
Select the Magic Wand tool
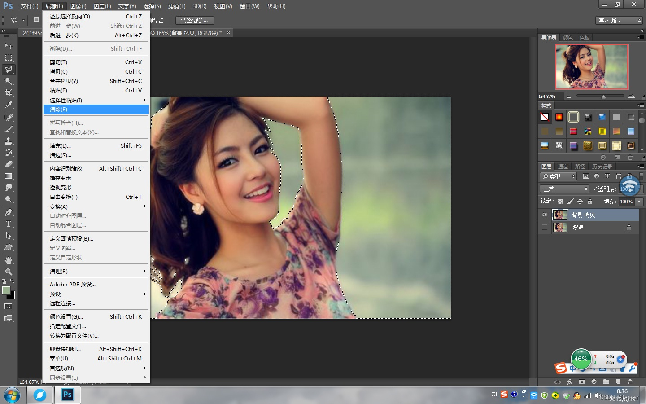click(9, 81)
